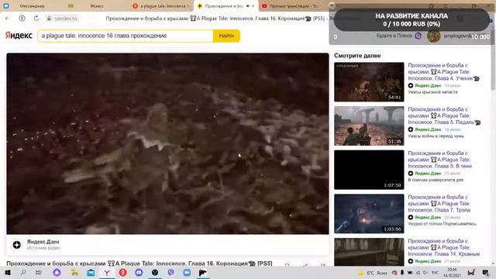Viewport: 496px width, 279px height.
Task: Switch to Yandex Browser taskbar icon
Action: [107, 272]
